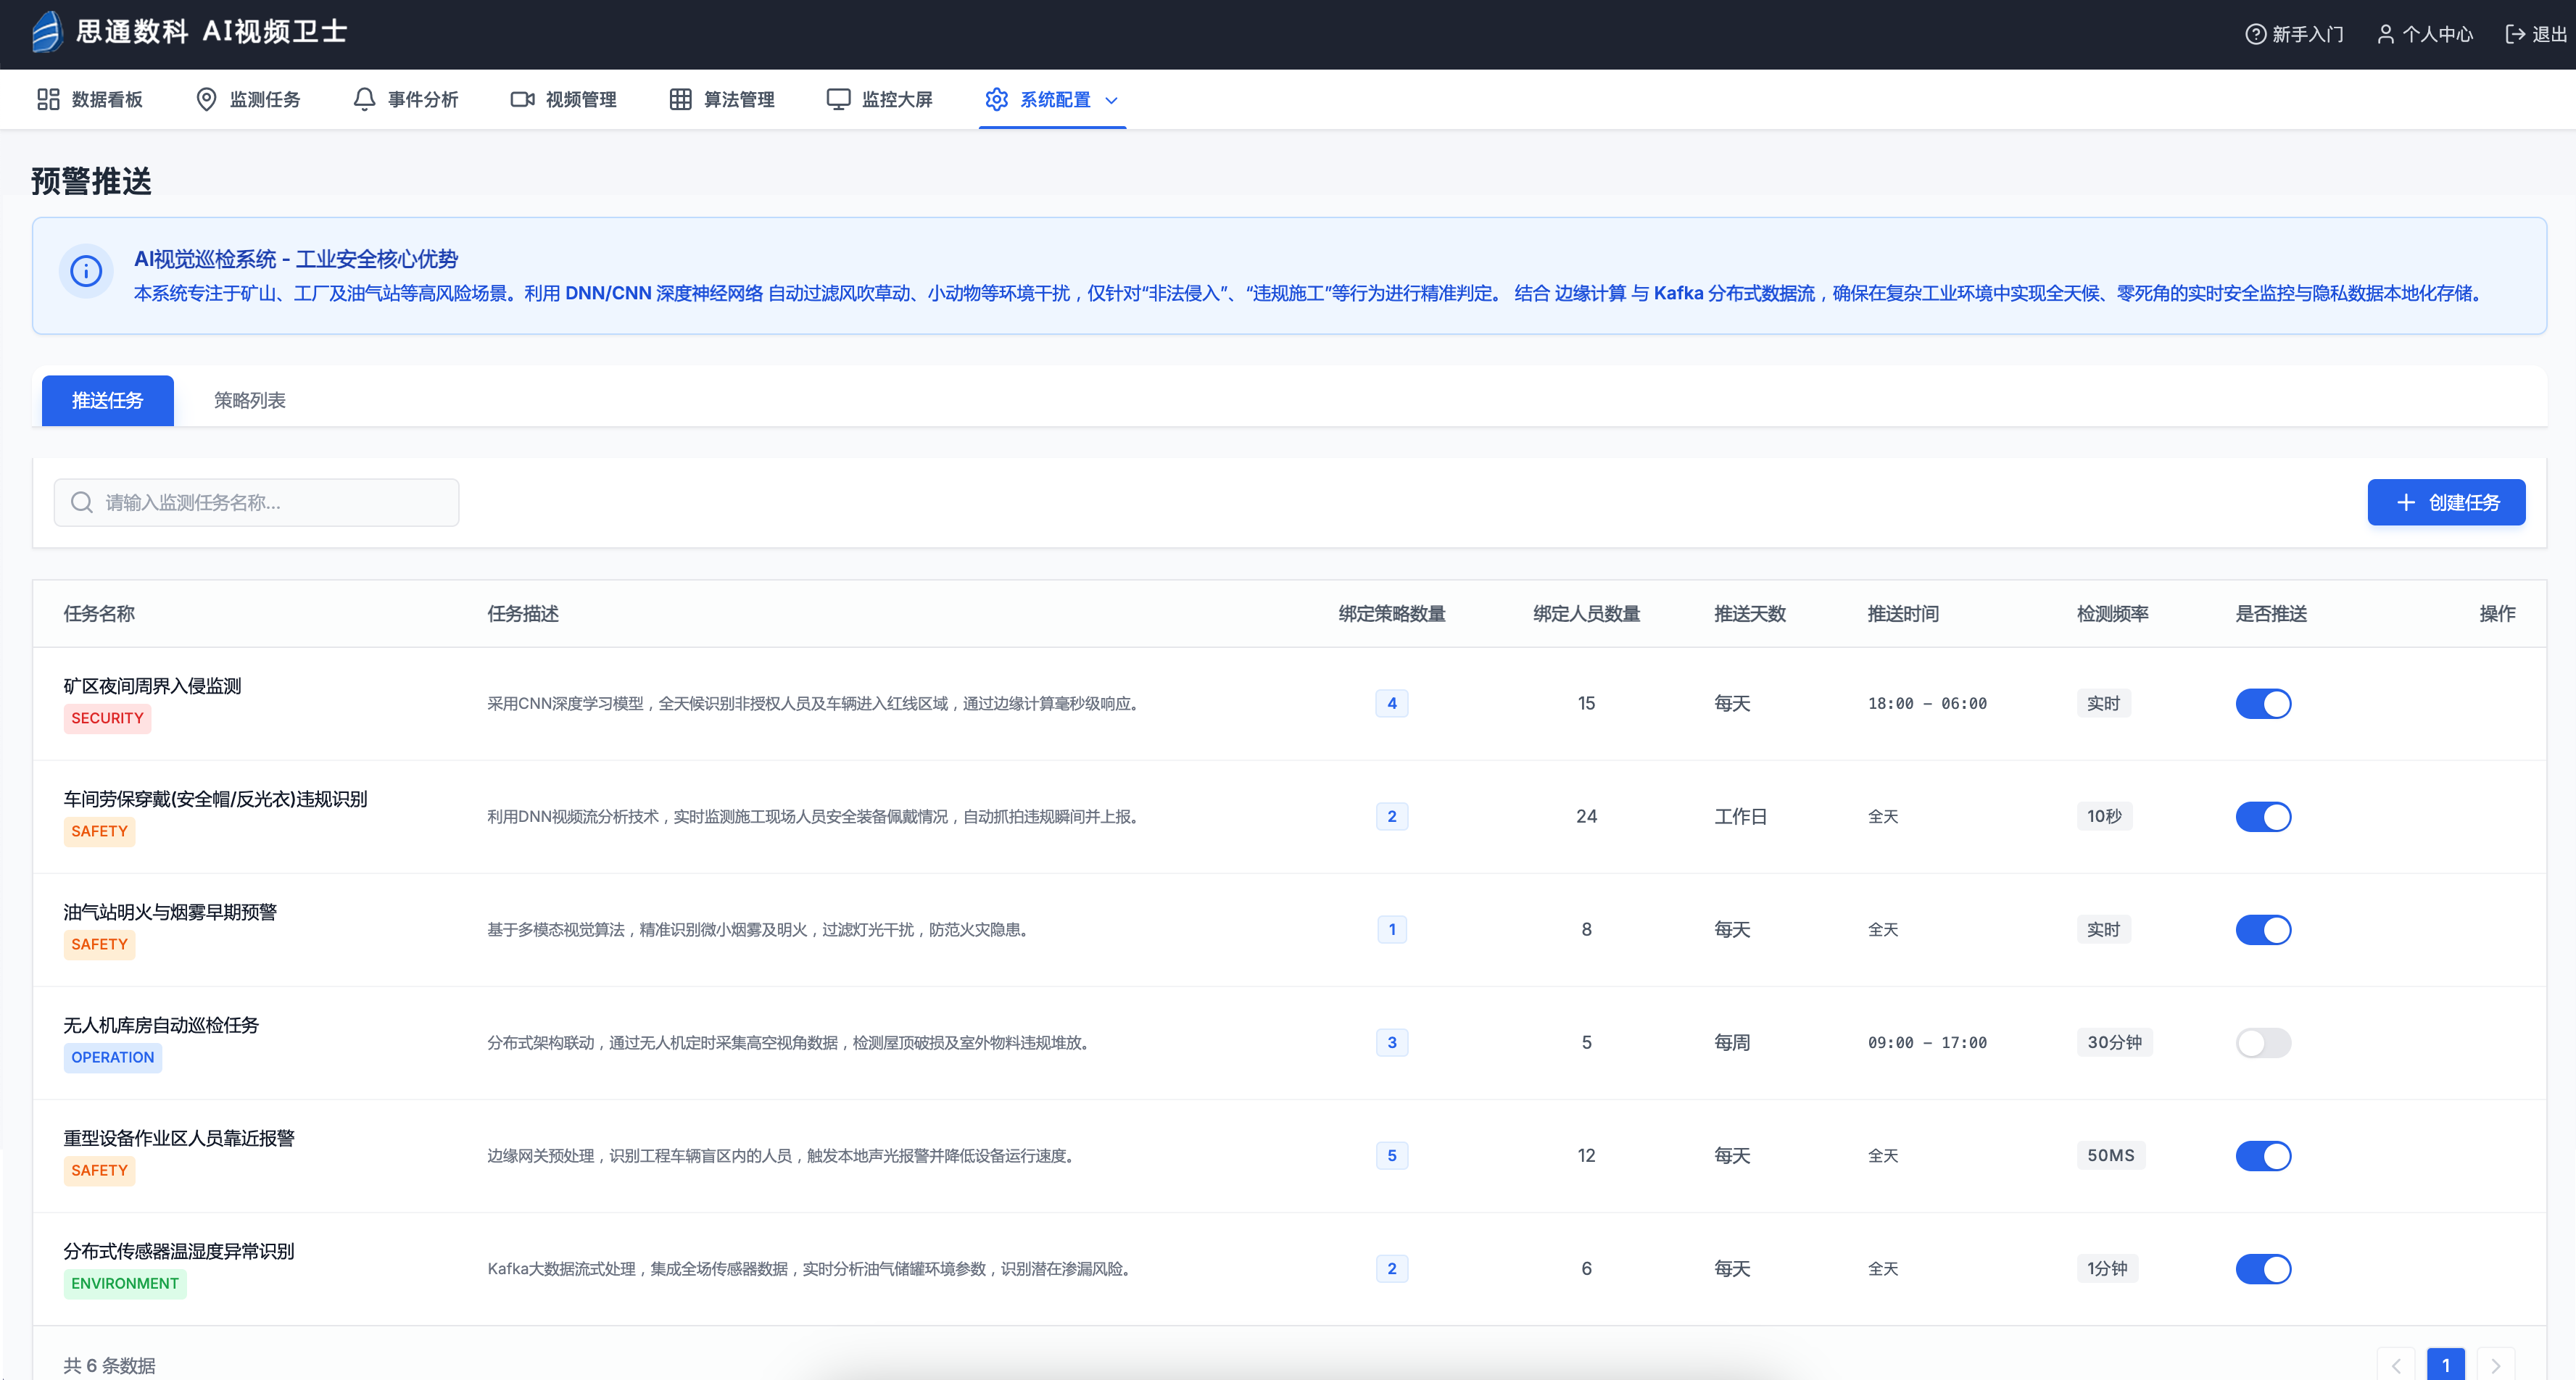Click the 事件分析 bell icon
The width and height of the screenshot is (2576, 1380).
(x=364, y=99)
